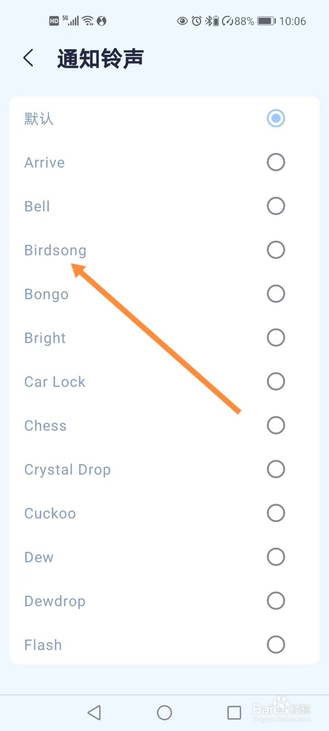Tap the Bell ringtone label
The image size is (329, 731).
click(37, 207)
